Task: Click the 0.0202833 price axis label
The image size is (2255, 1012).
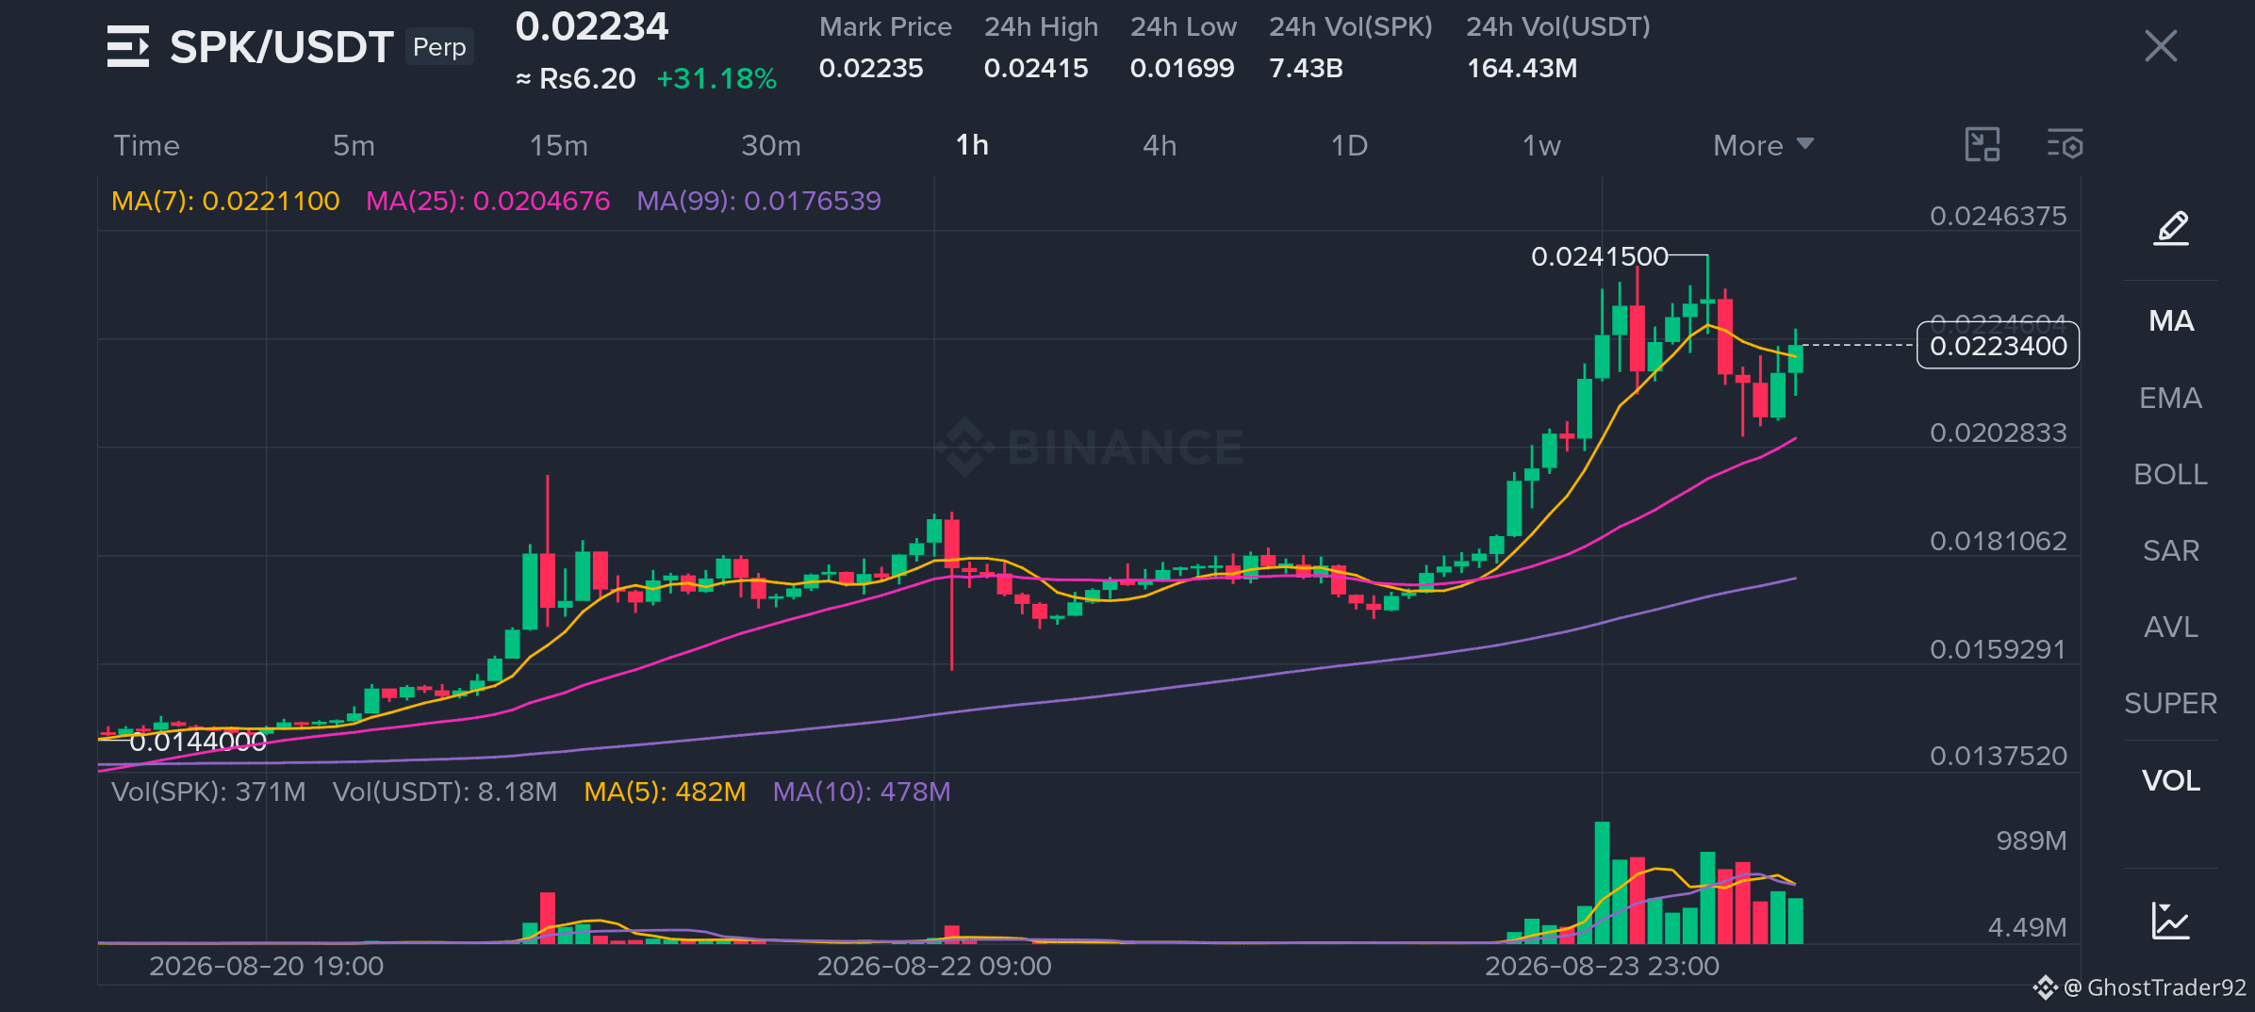Action: click(1998, 433)
